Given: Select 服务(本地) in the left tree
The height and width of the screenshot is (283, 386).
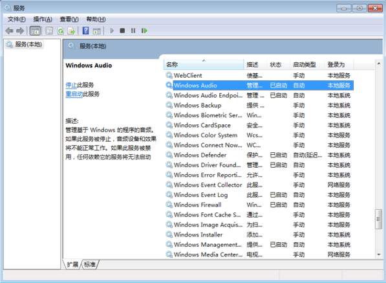Looking at the screenshot, I should (24, 45).
